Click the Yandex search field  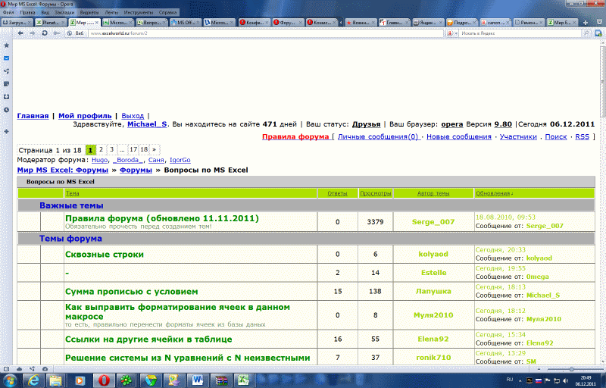coord(521,33)
